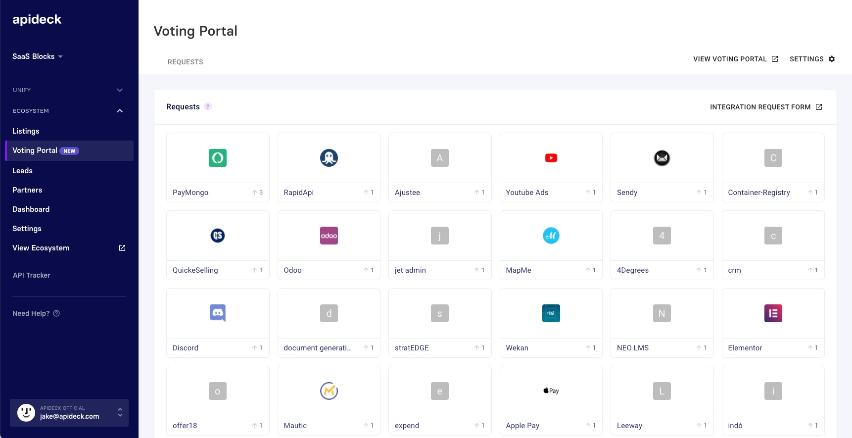Open the Youtube Ads red play logo

(551, 158)
